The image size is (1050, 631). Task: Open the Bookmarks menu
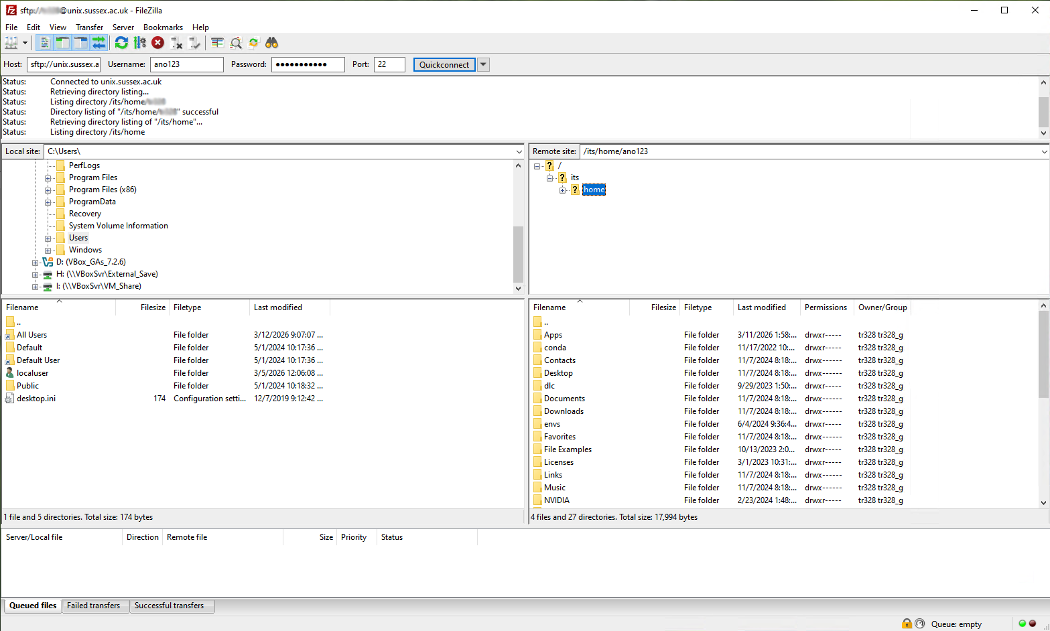click(163, 27)
